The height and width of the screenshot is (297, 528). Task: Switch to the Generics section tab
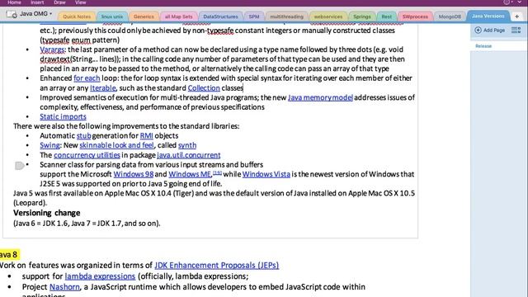pyautogui.click(x=144, y=16)
